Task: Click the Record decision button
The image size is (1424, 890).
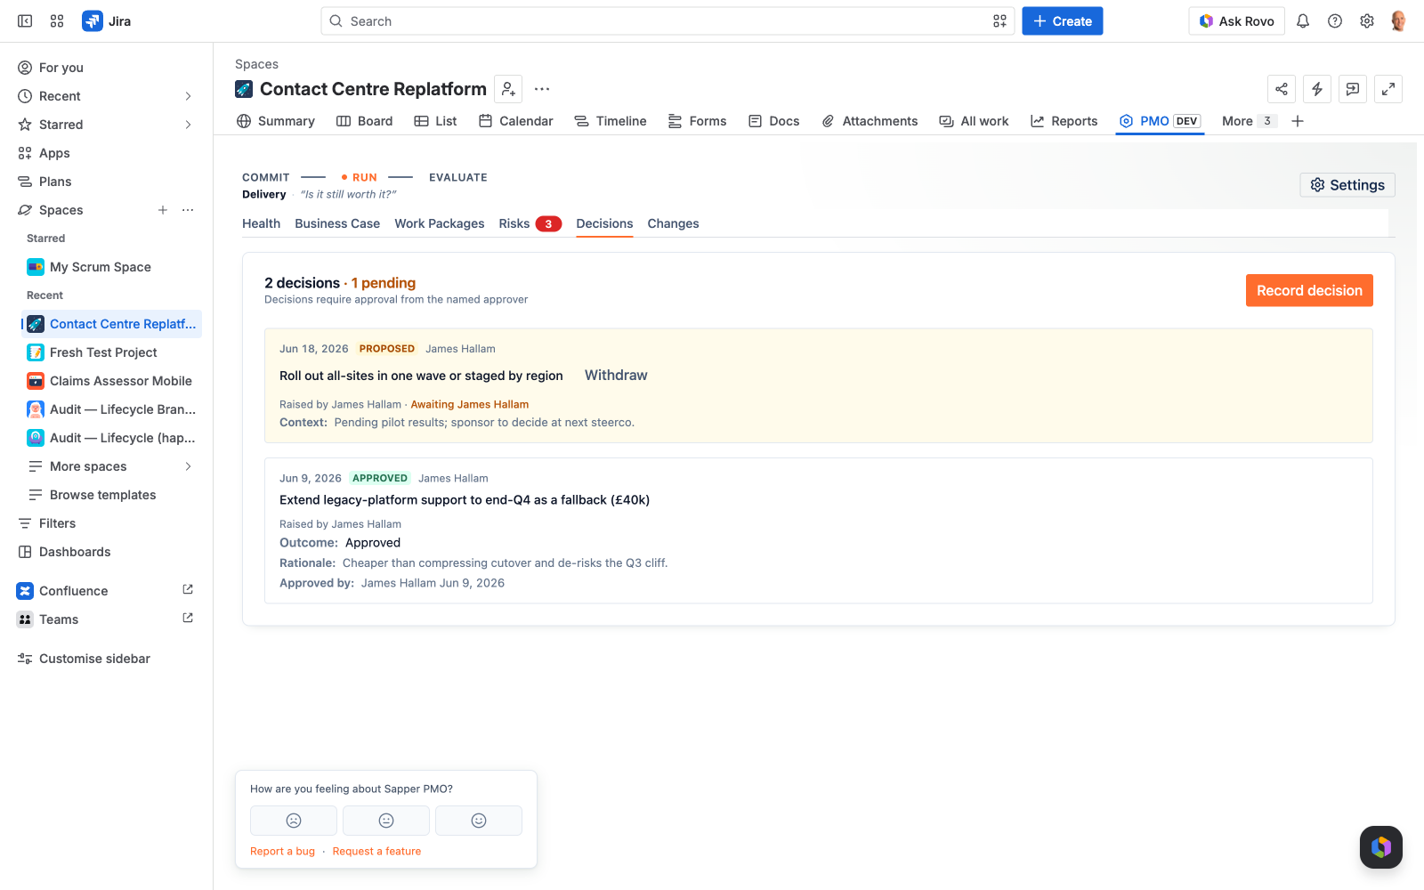Action: (1309, 290)
